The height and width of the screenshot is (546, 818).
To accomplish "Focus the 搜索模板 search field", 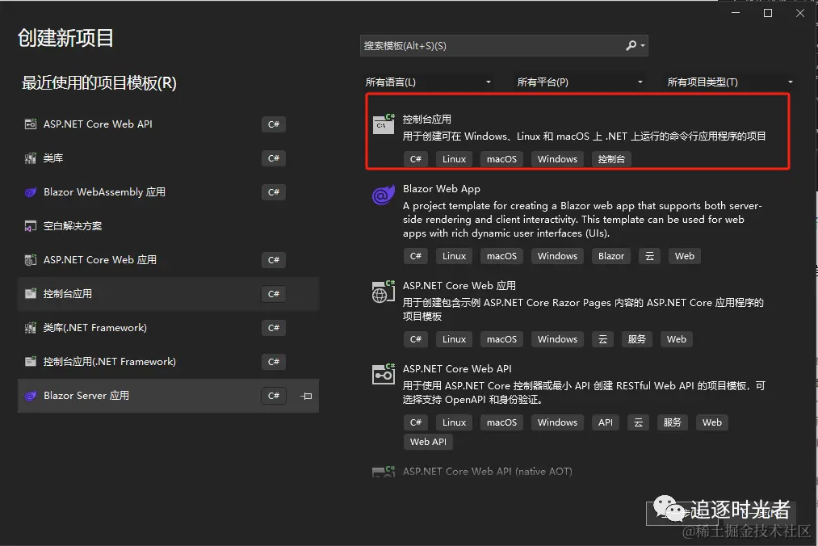I will [x=504, y=46].
